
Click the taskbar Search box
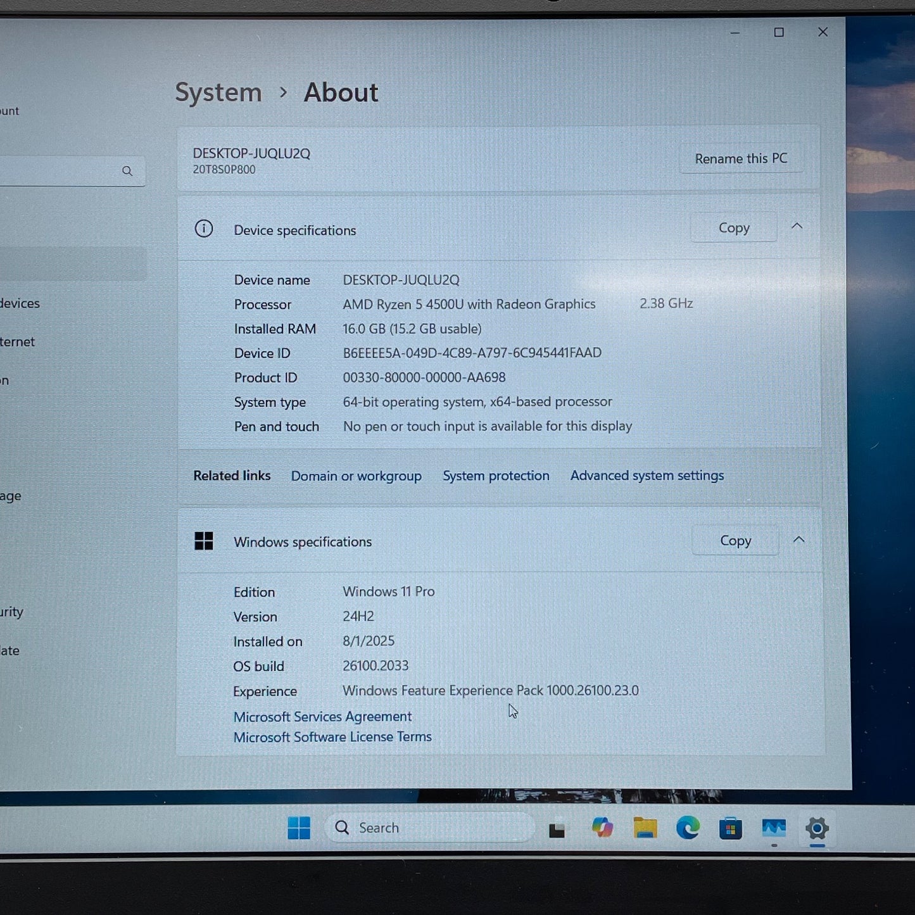coord(431,828)
